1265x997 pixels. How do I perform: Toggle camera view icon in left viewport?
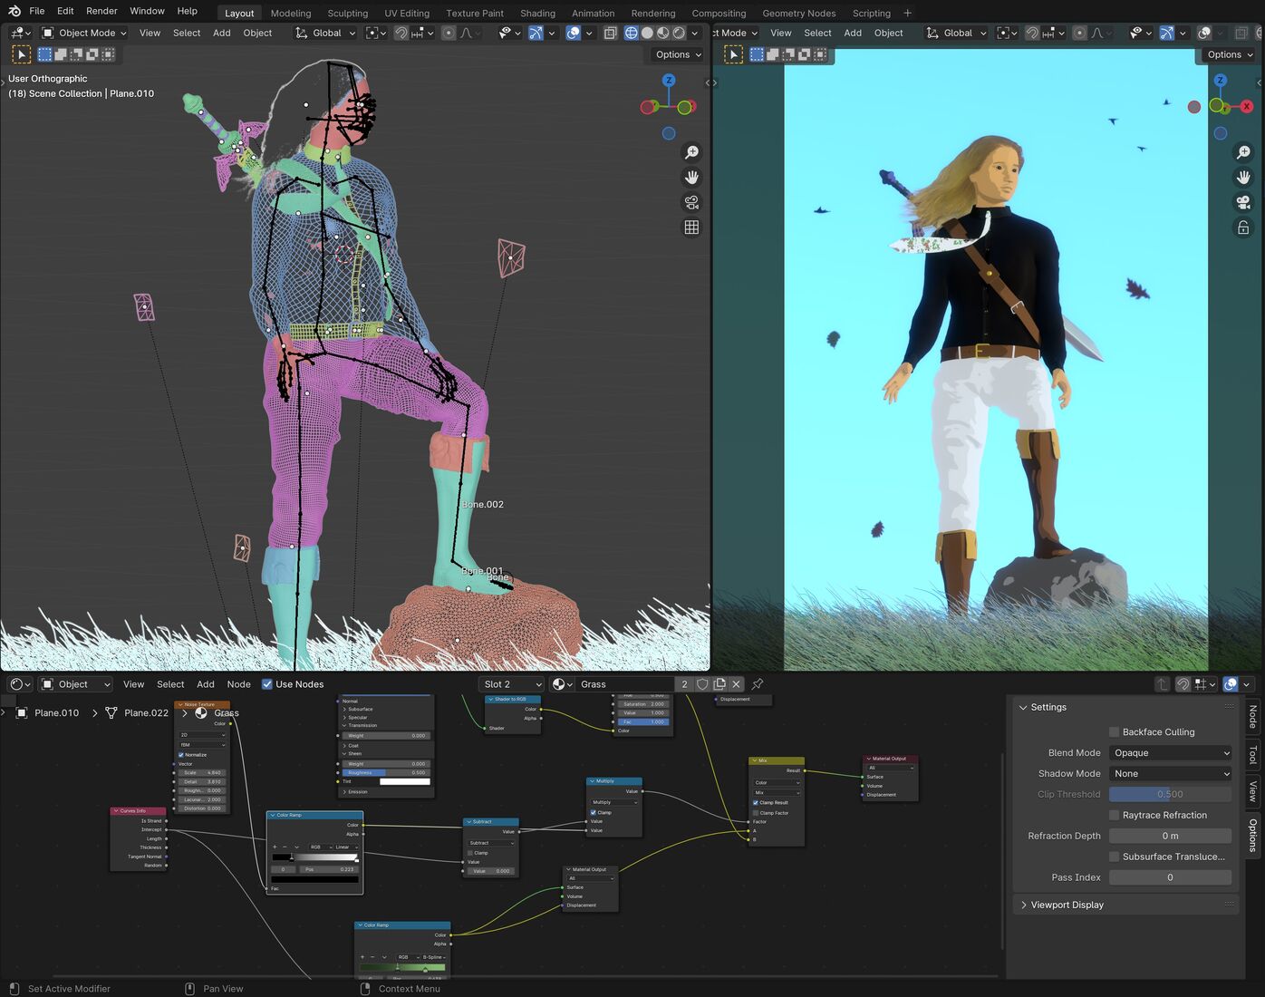691,202
